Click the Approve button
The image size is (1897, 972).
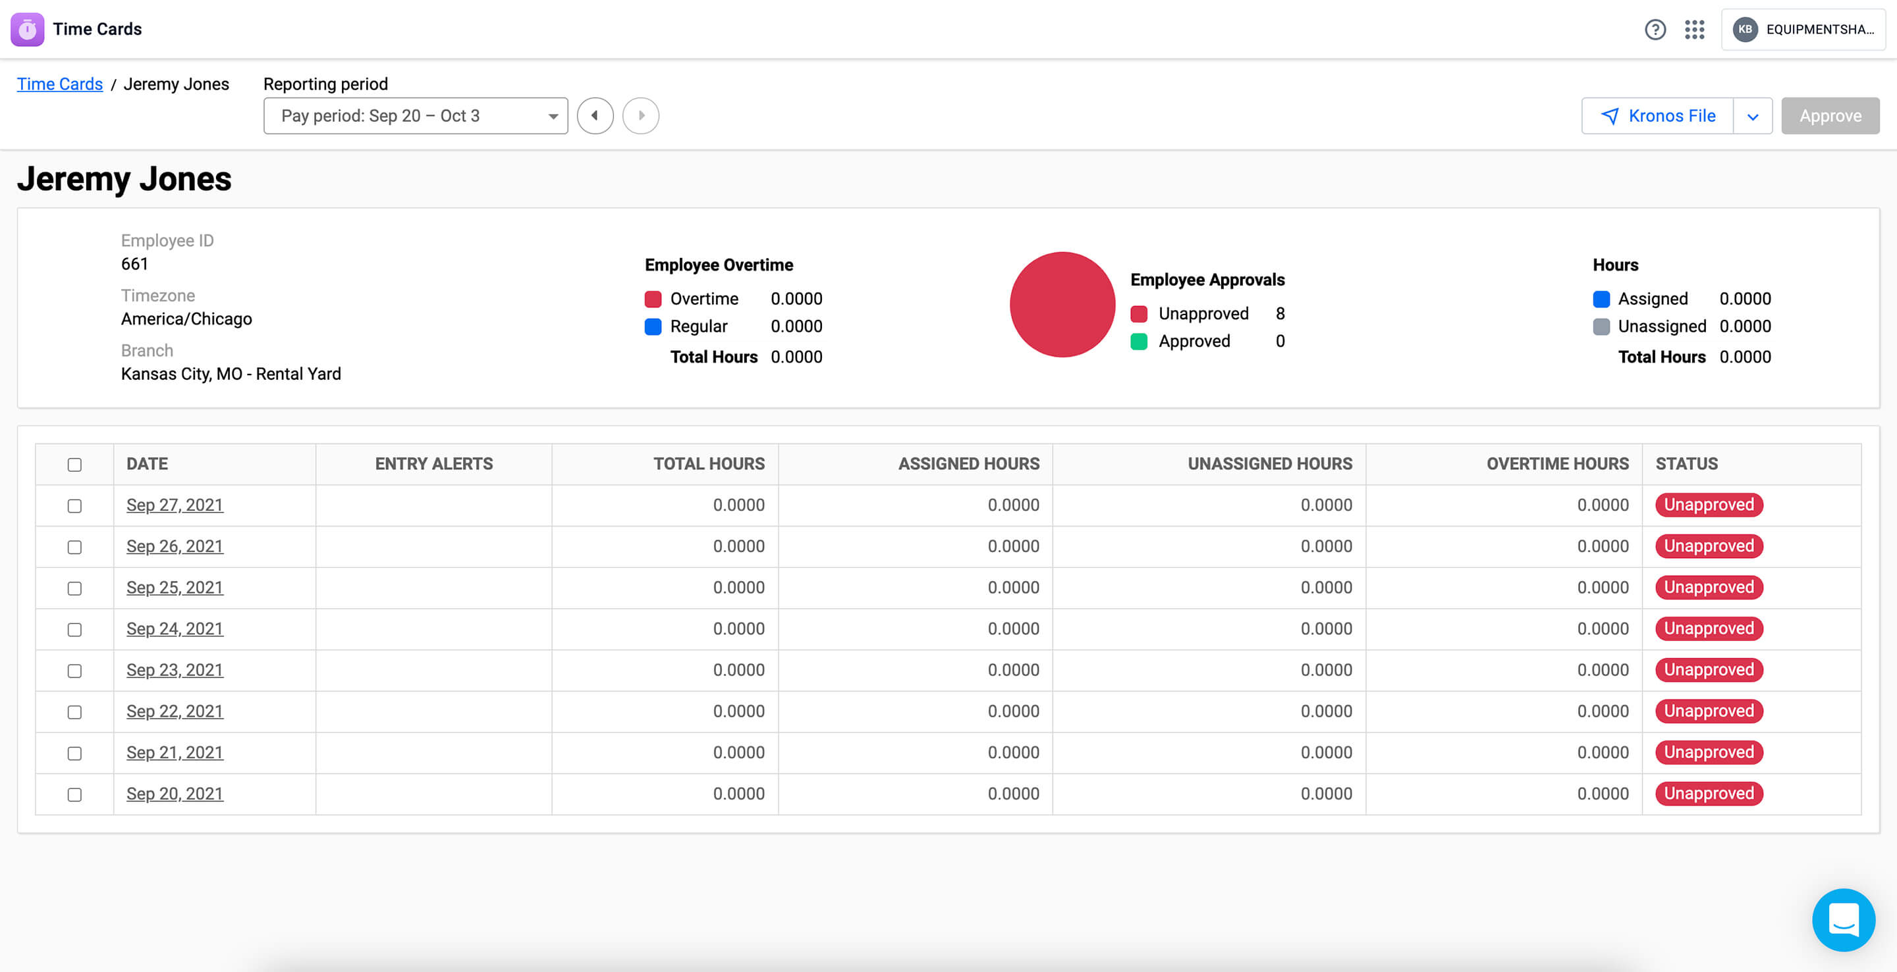point(1830,116)
